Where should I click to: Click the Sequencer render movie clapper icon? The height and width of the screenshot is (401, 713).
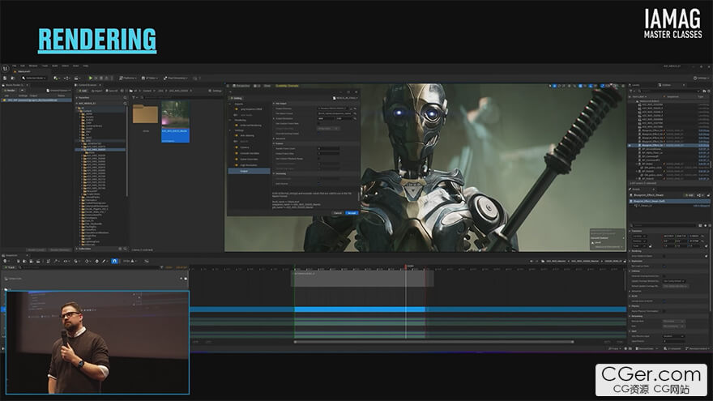[x=38, y=261]
